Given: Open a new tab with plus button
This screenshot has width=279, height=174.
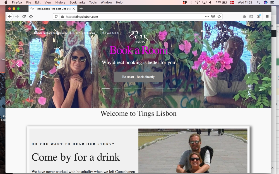Looking at the screenshot, I should [x=81, y=9].
